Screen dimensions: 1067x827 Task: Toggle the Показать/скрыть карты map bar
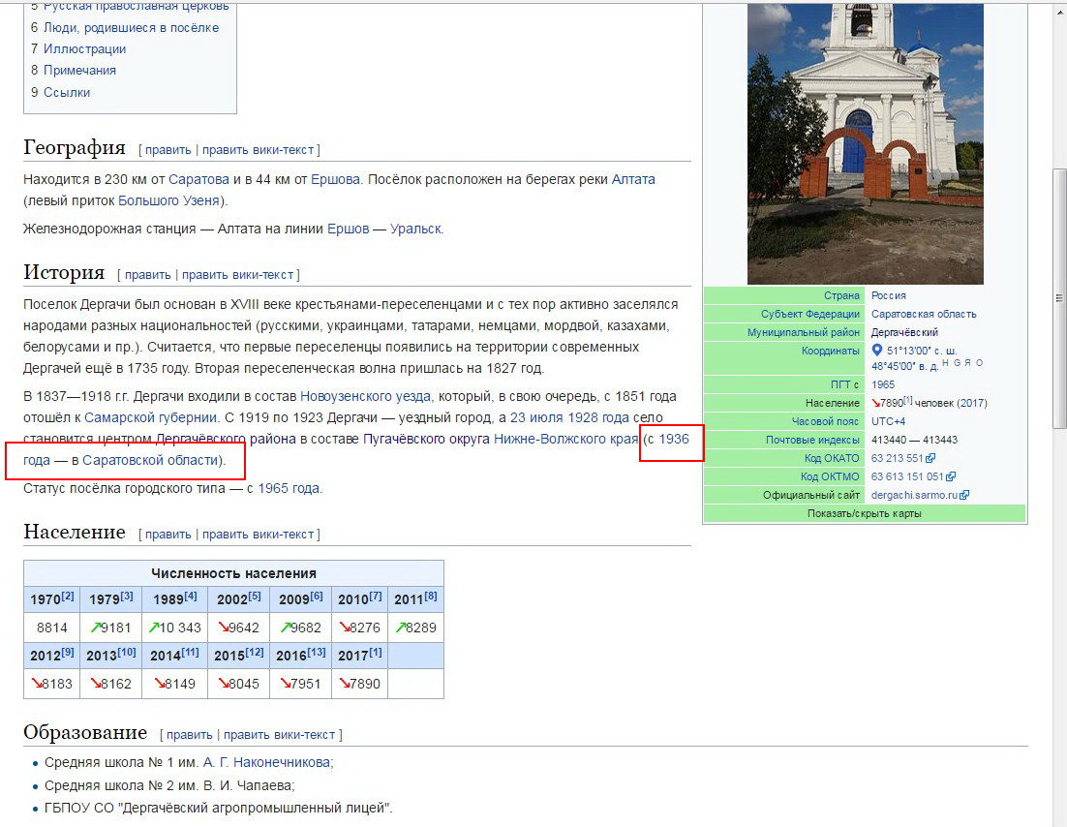coord(864,513)
